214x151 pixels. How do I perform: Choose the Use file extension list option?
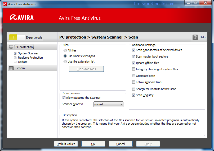tap(65, 62)
